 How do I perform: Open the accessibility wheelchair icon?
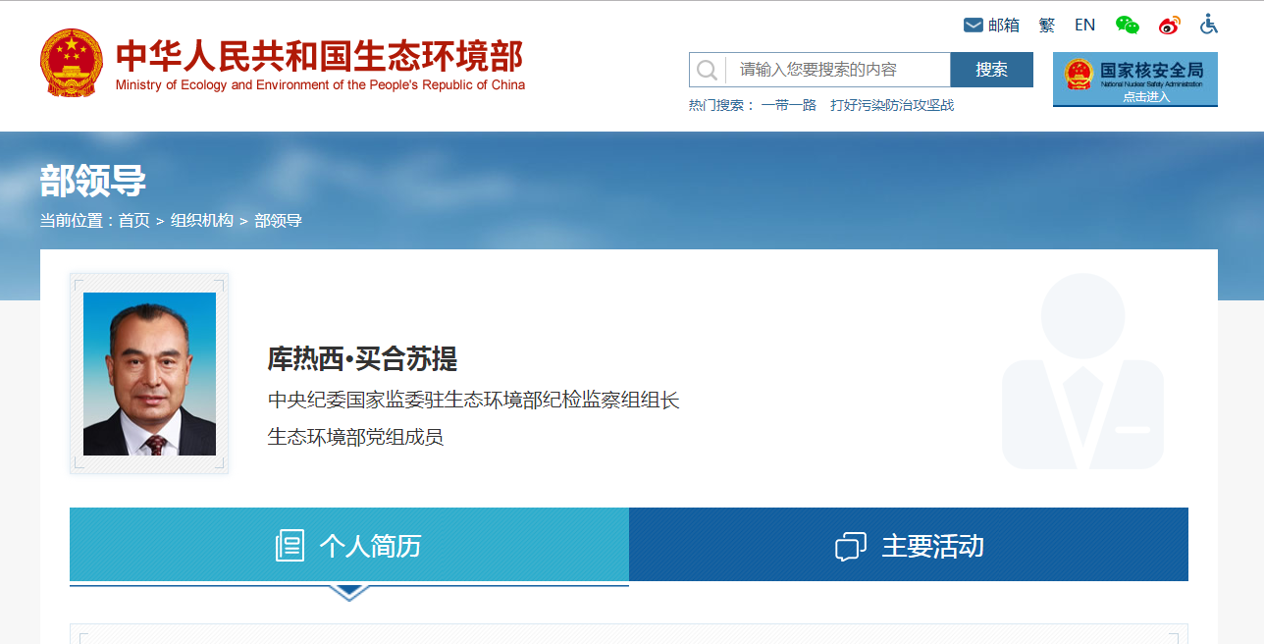click(x=1209, y=25)
